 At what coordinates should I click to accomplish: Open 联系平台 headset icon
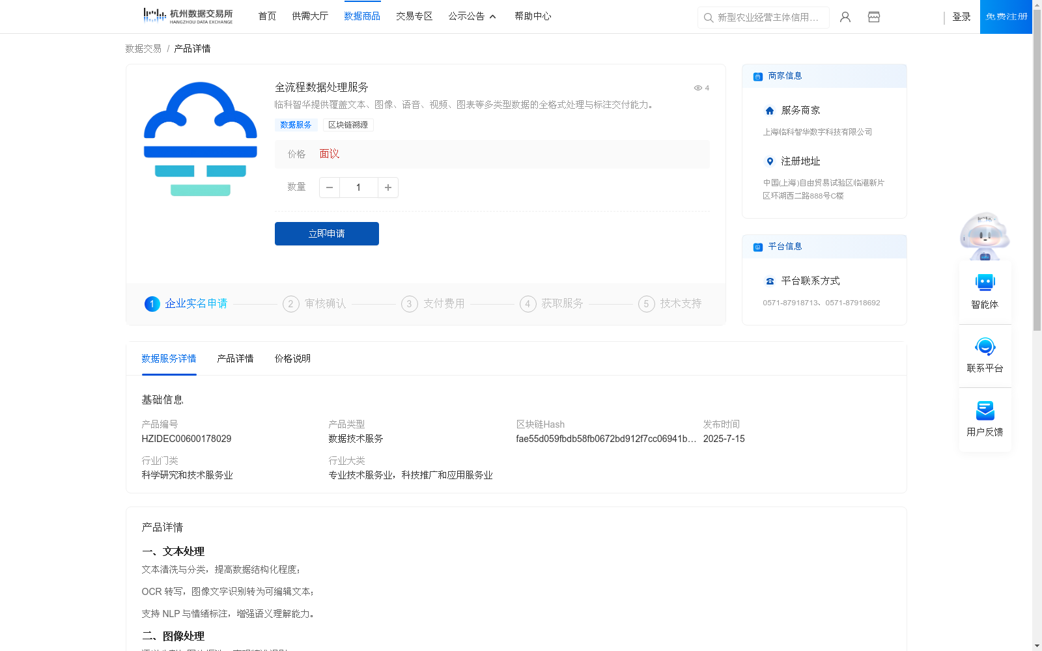[985, 346]
